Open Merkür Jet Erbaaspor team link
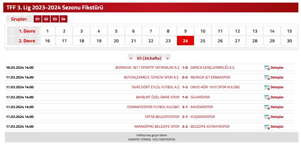This screenshot has height=144, width=301. pyautogui.click(x=210, y=78)
